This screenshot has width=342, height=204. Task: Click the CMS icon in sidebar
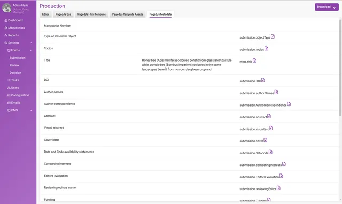(x=9, y=110)
